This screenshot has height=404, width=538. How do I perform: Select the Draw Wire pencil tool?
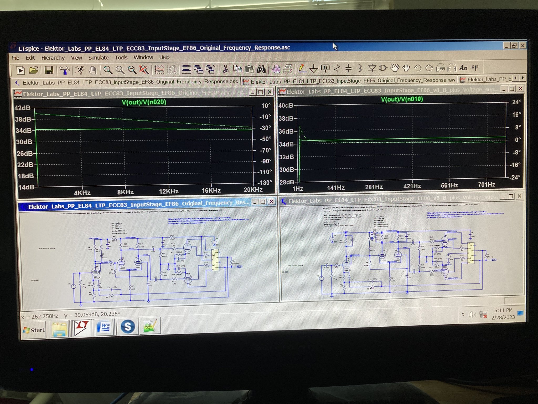click(302, 68)
